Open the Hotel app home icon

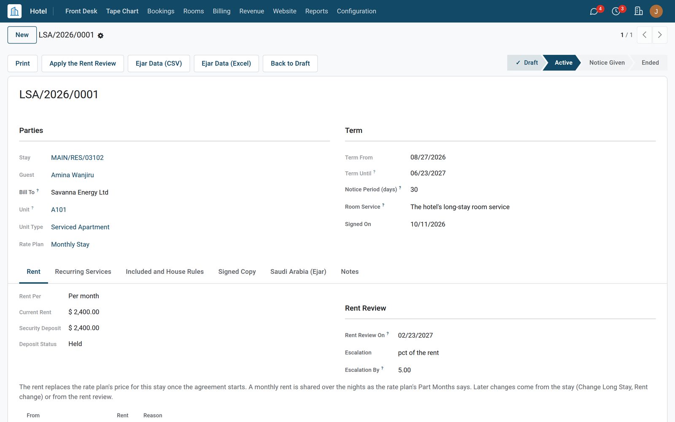pyautogui.click(x=14, y=11)
